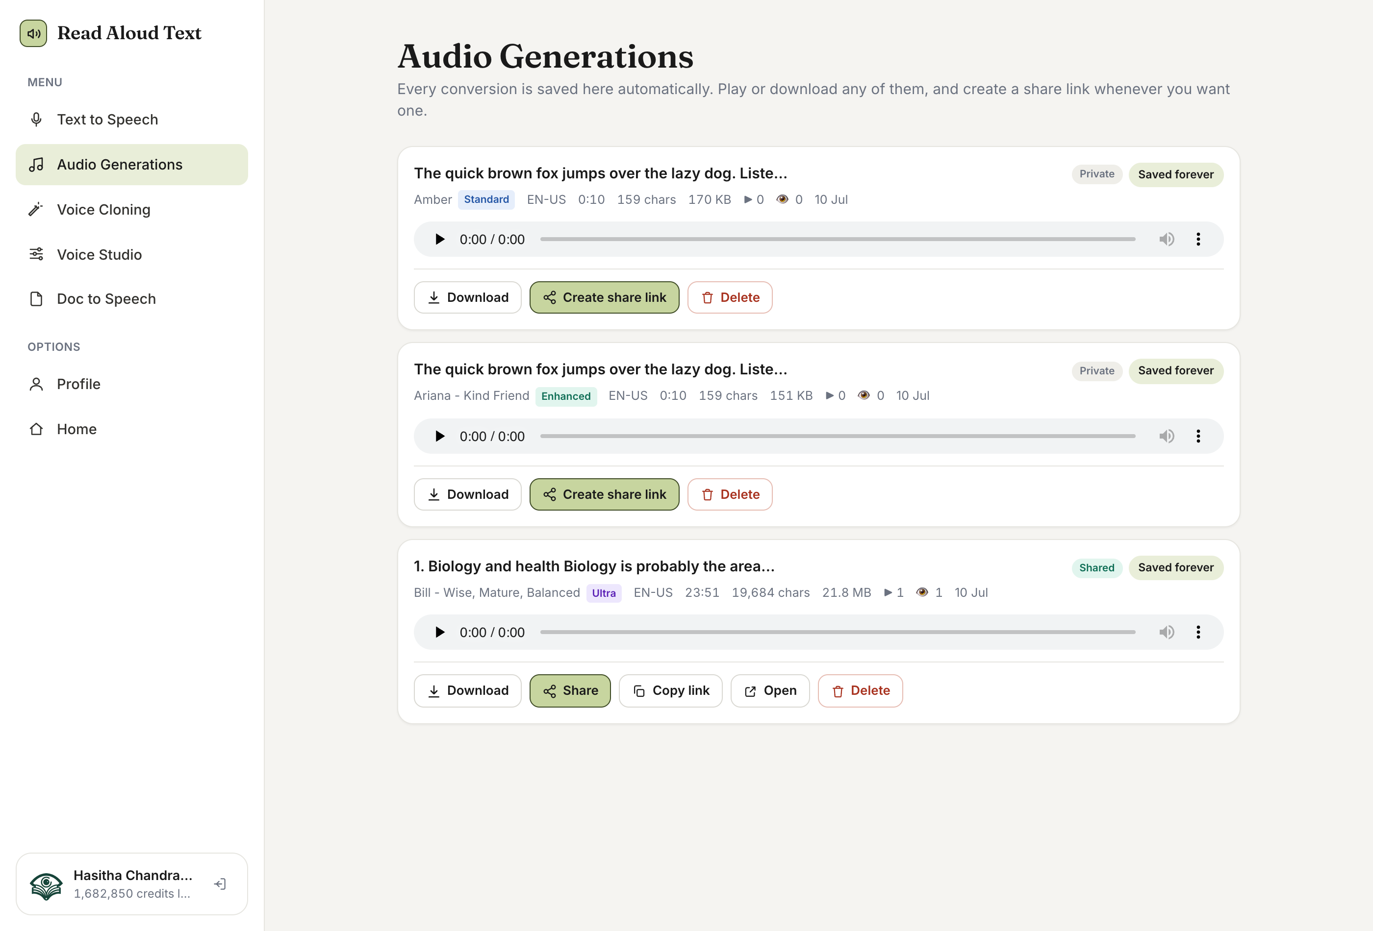Click the eye views icon on the Amber card
The height and width of the screenshot is (931, 1373).
click(x=782, y=199)
